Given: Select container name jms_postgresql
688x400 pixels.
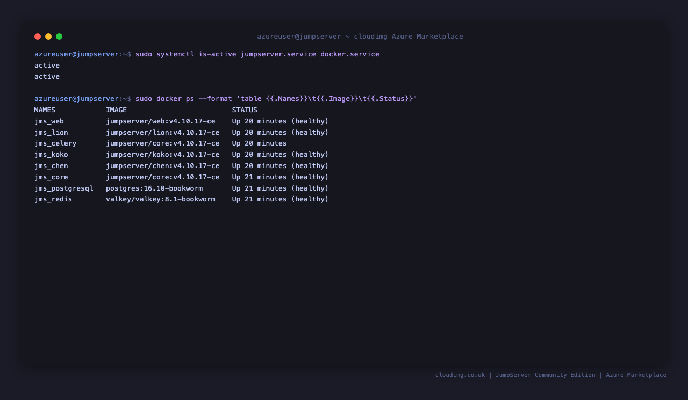Looking at the screenshot, I should 64,188.
